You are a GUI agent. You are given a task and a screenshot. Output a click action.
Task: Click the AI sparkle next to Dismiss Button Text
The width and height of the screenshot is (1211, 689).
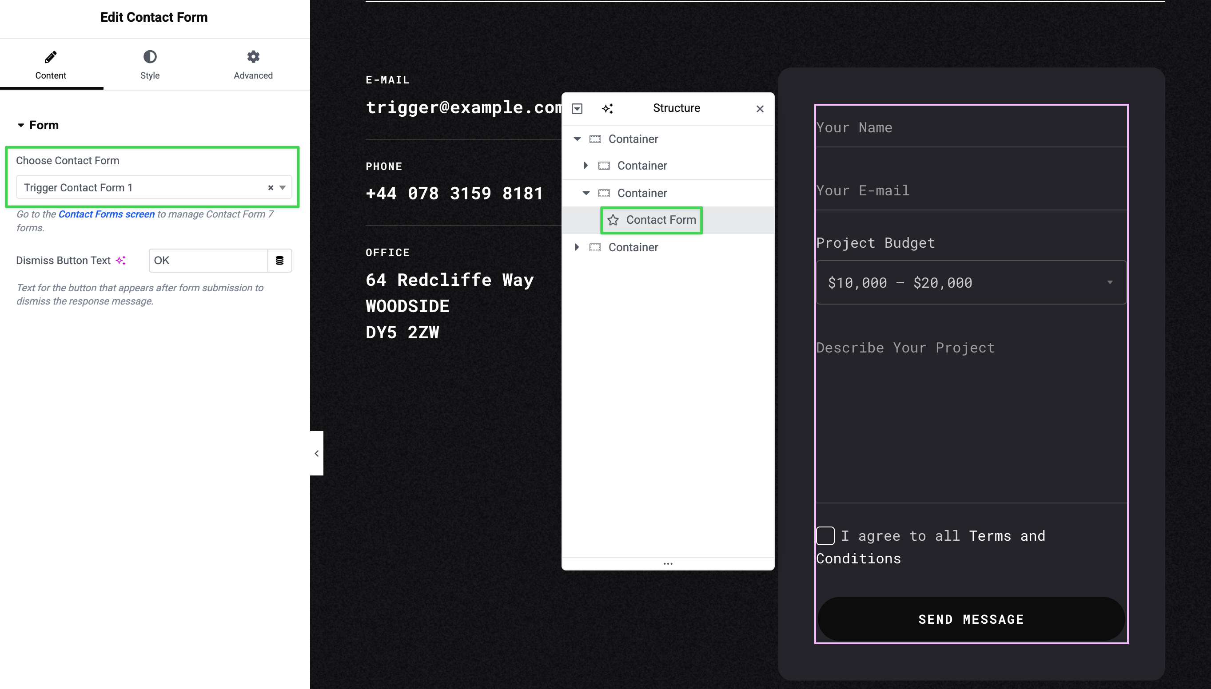click(x=121, y=260)
